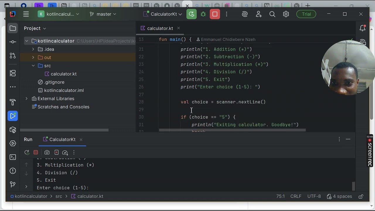The height and width of the screenshot is (211, 375).
Task: Select calculator.kt in the project tree
Action: coord(64,74)
